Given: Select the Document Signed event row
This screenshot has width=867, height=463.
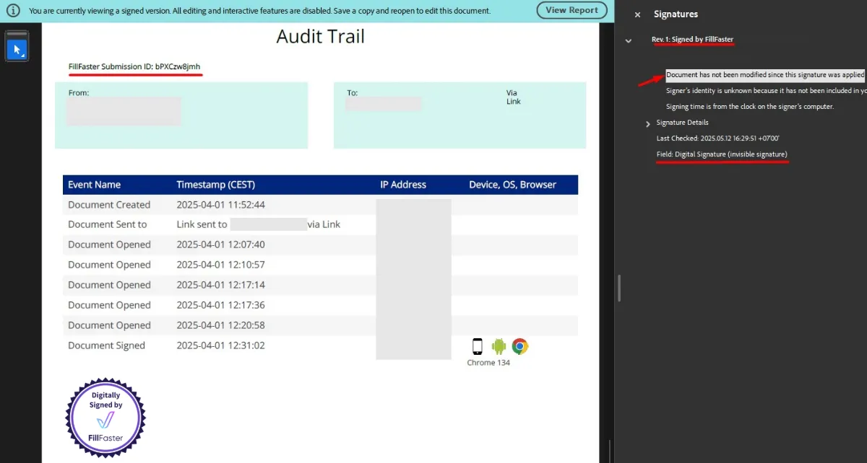Looking at the screenshot, I should pos(108,345).
